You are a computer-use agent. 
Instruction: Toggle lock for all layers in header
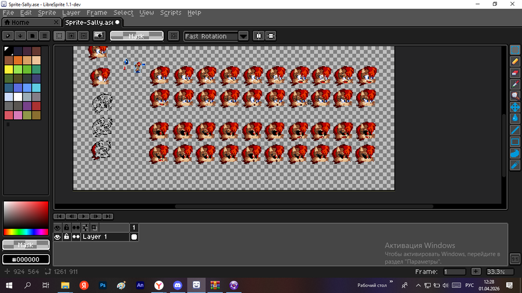pyautogui.click(x=66, y=228)
